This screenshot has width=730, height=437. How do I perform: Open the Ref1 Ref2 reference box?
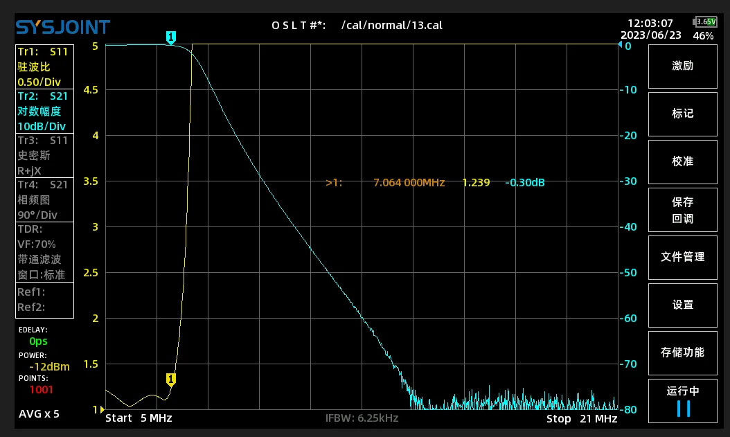coord(45,300)
